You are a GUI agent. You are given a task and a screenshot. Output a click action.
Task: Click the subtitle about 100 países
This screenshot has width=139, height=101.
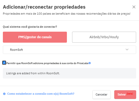67,14
